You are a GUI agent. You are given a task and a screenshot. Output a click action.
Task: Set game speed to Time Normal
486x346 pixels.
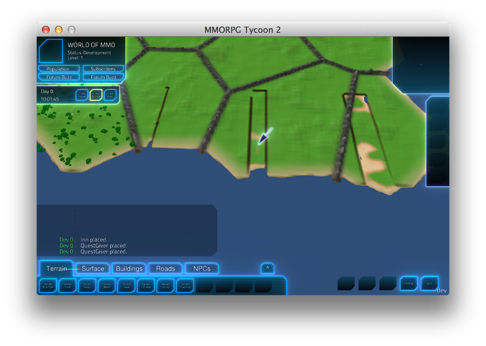(96, 95)
